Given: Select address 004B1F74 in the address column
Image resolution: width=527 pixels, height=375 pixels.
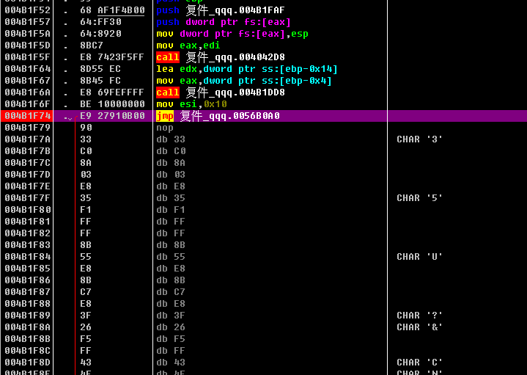Looking at the screenshot, I should 28,116.
